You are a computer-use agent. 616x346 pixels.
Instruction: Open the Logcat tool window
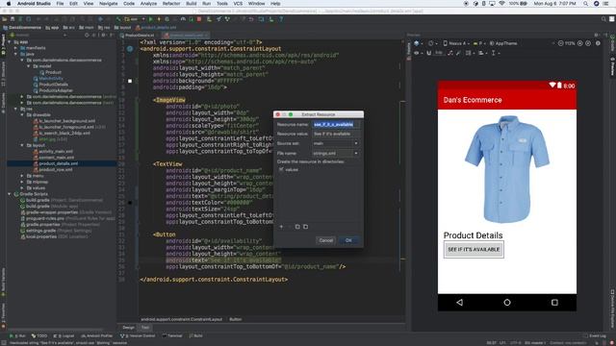pos(64,335)
